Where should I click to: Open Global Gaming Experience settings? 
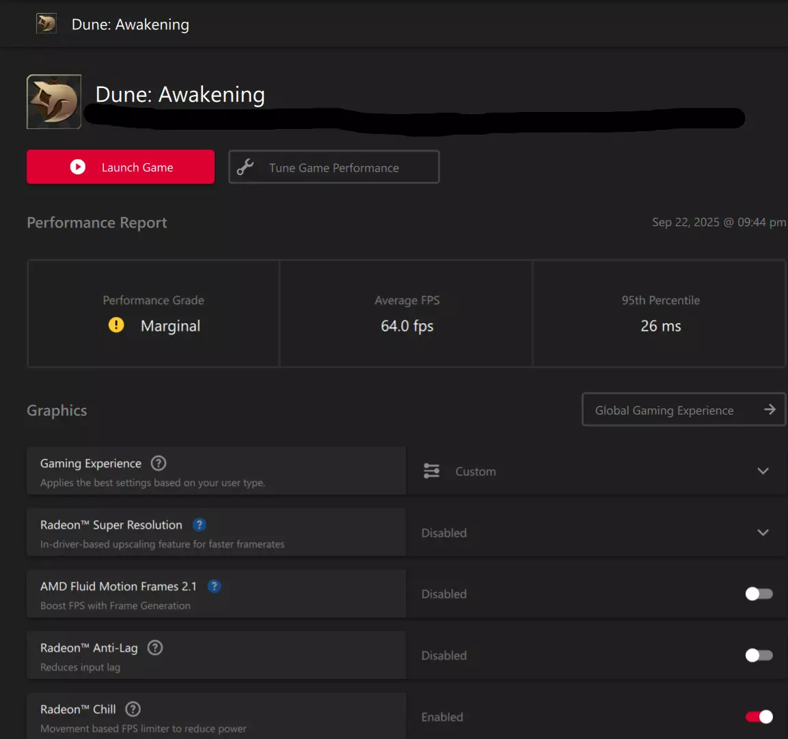[683, 410]
